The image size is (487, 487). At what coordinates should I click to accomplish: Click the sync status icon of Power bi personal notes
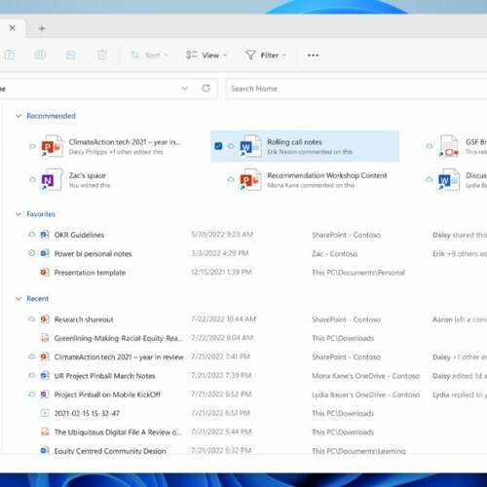32,253
